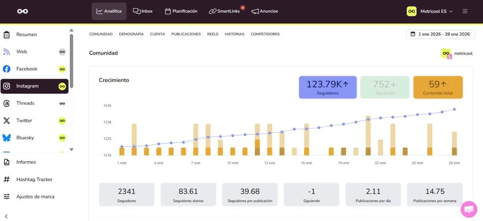Expand the Metricool ES brand dropdown

tap(430, 11)
